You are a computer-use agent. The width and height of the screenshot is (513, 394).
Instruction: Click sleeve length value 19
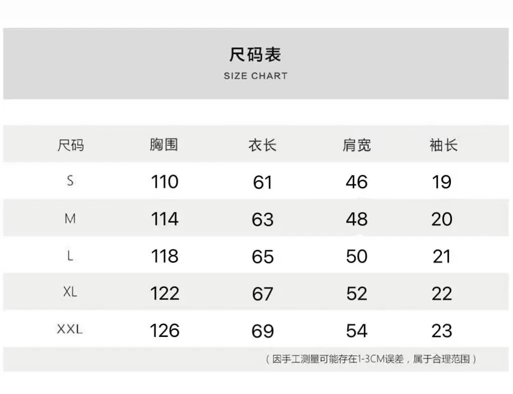442,182
